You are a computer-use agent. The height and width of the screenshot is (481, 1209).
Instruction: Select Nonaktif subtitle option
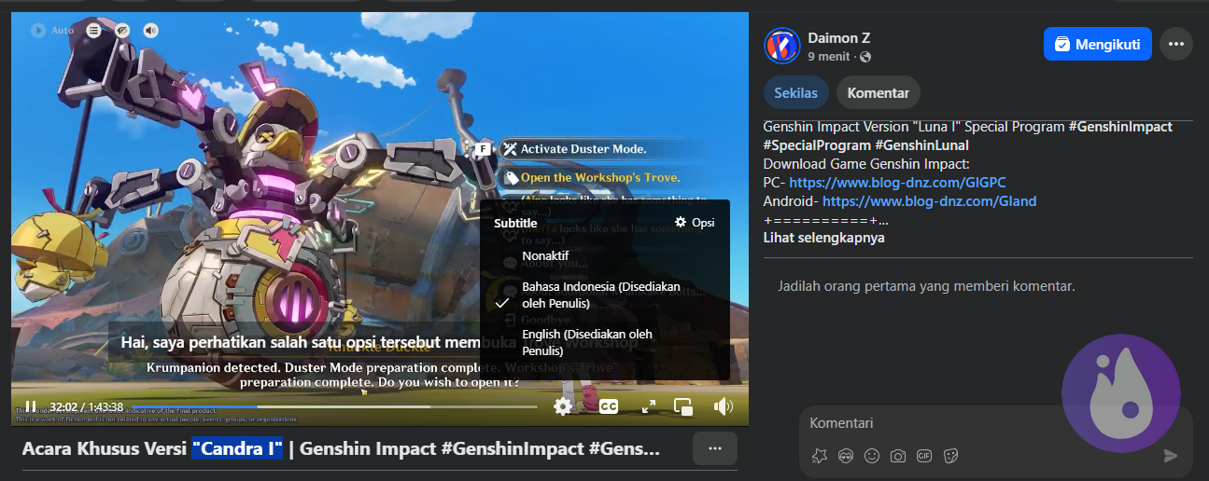[x=545, y=255]
